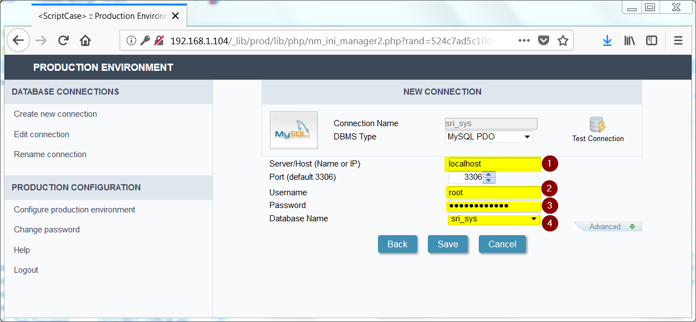Expand the Advanced connection options
The height and width of the screenshot is (322, 696).
point(607,226)
